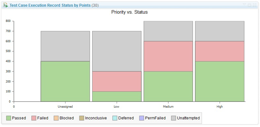The image size is (260, 127).
Task: Click the Inconclusive tan legend swatch
Action: coord(82,118)
